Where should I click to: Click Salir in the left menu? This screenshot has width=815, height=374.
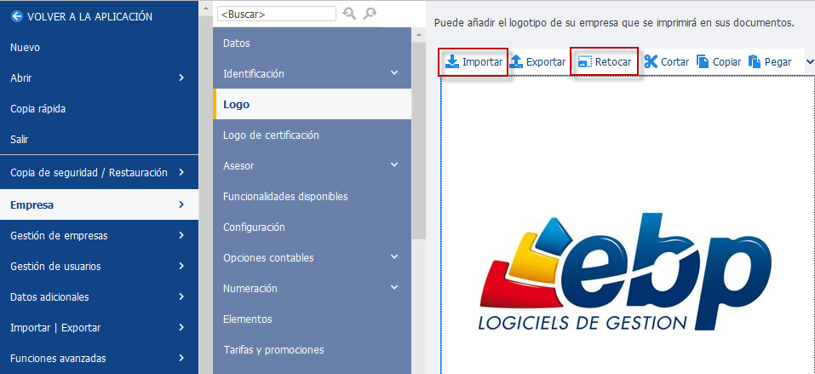click(99, 140)
